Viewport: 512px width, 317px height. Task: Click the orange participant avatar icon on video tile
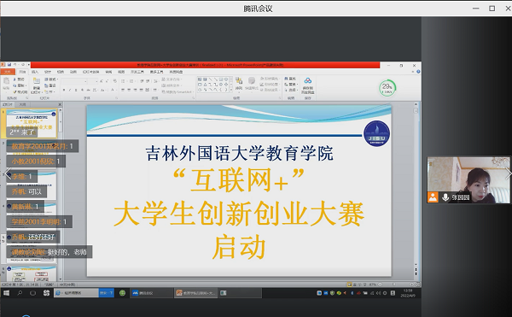pyautogui.click(x=433, y=197)
